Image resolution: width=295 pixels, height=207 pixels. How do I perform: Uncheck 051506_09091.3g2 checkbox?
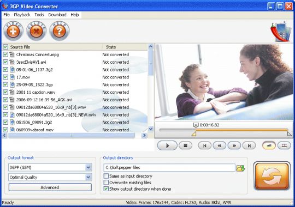click(5, 122)
